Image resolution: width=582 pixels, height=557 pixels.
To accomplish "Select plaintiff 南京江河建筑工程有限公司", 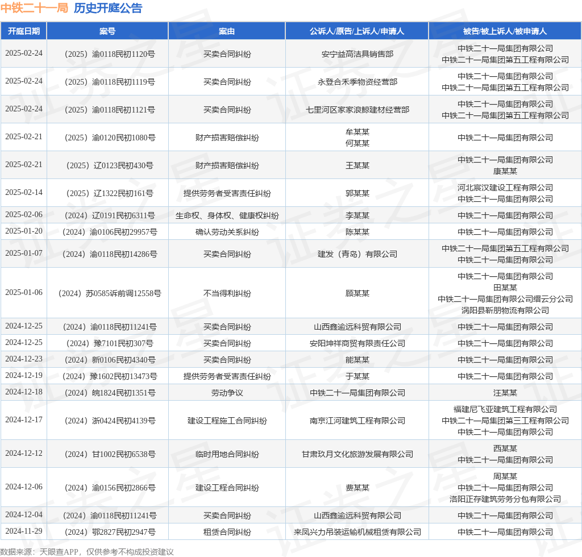I will 357,421.
